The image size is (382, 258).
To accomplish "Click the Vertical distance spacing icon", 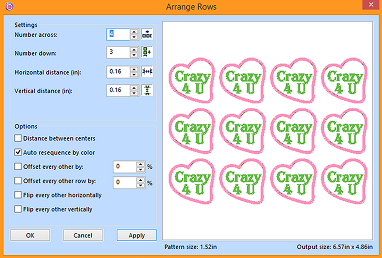I will (x=148, y=90).
